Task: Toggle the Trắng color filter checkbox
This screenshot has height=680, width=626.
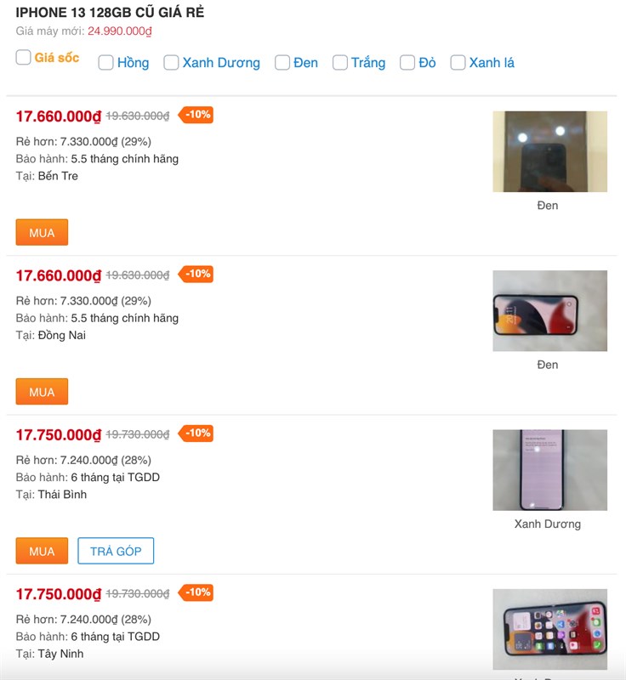Action: click(340, 62)
